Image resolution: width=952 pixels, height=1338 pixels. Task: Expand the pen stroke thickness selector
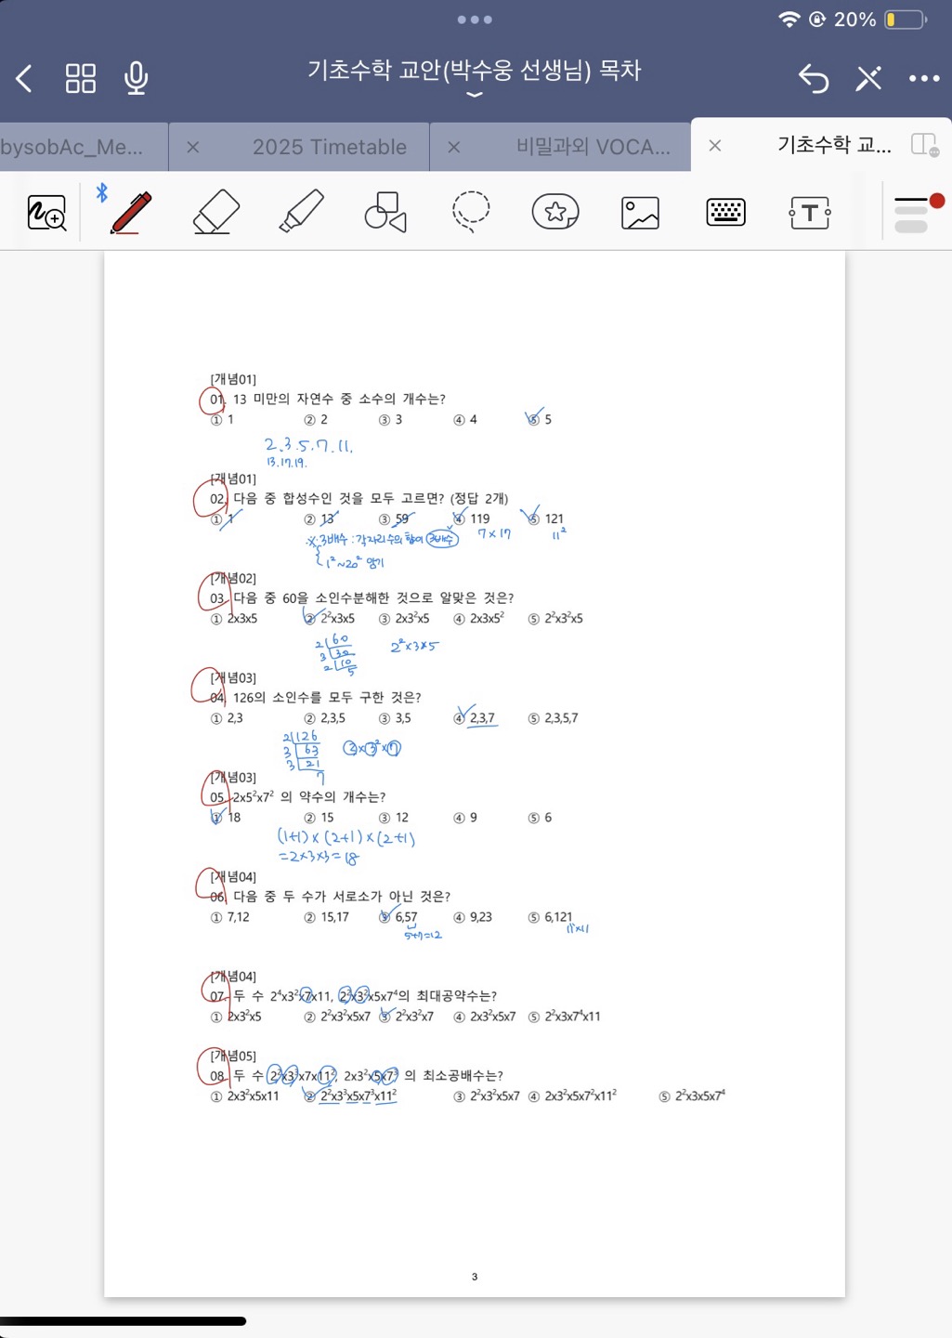pos(910,213)
